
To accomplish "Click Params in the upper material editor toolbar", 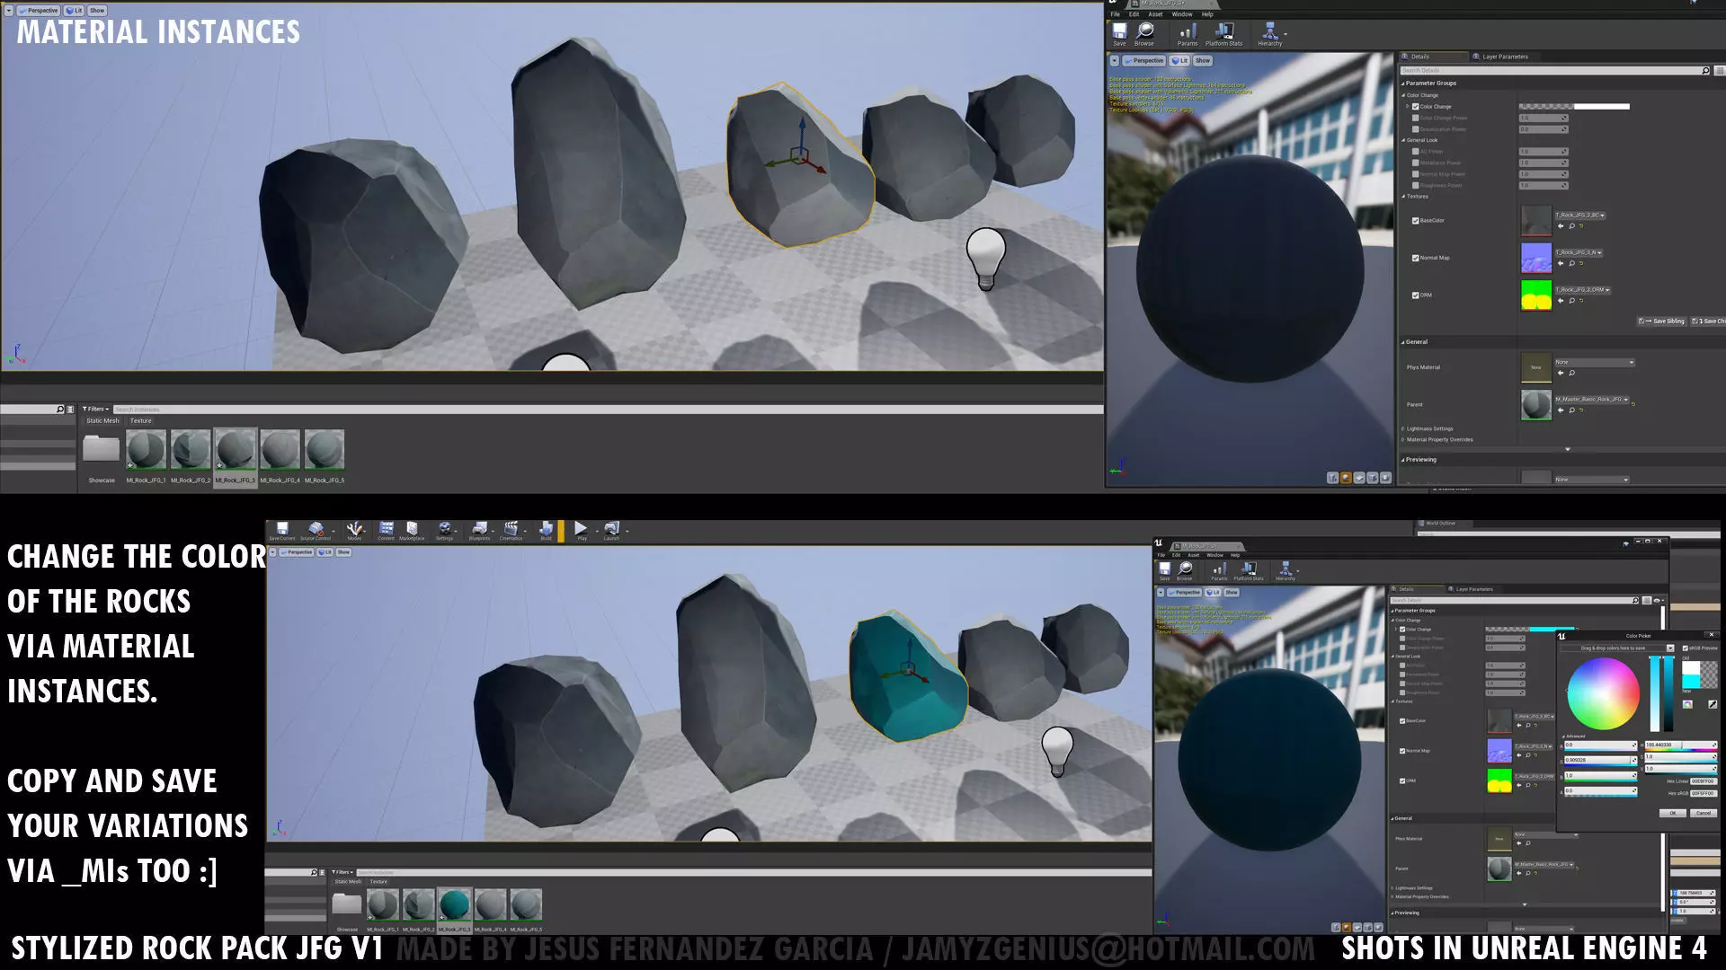I will pyautogui.click(x=1188, y=34).
